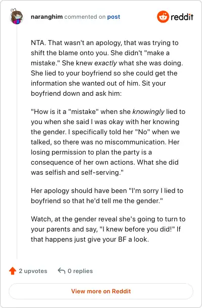Click the italic word "exactly"
202x308 pixels.
(x=106, y=63)
